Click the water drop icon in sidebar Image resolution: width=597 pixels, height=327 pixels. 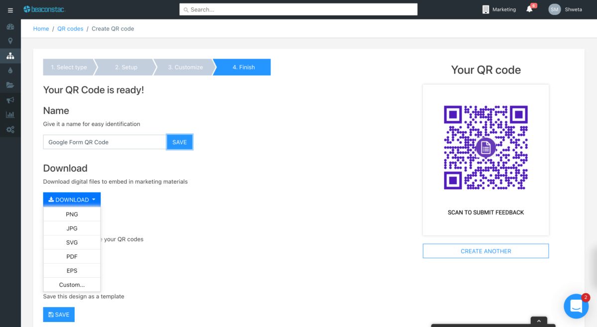click(x=10, y=70)
